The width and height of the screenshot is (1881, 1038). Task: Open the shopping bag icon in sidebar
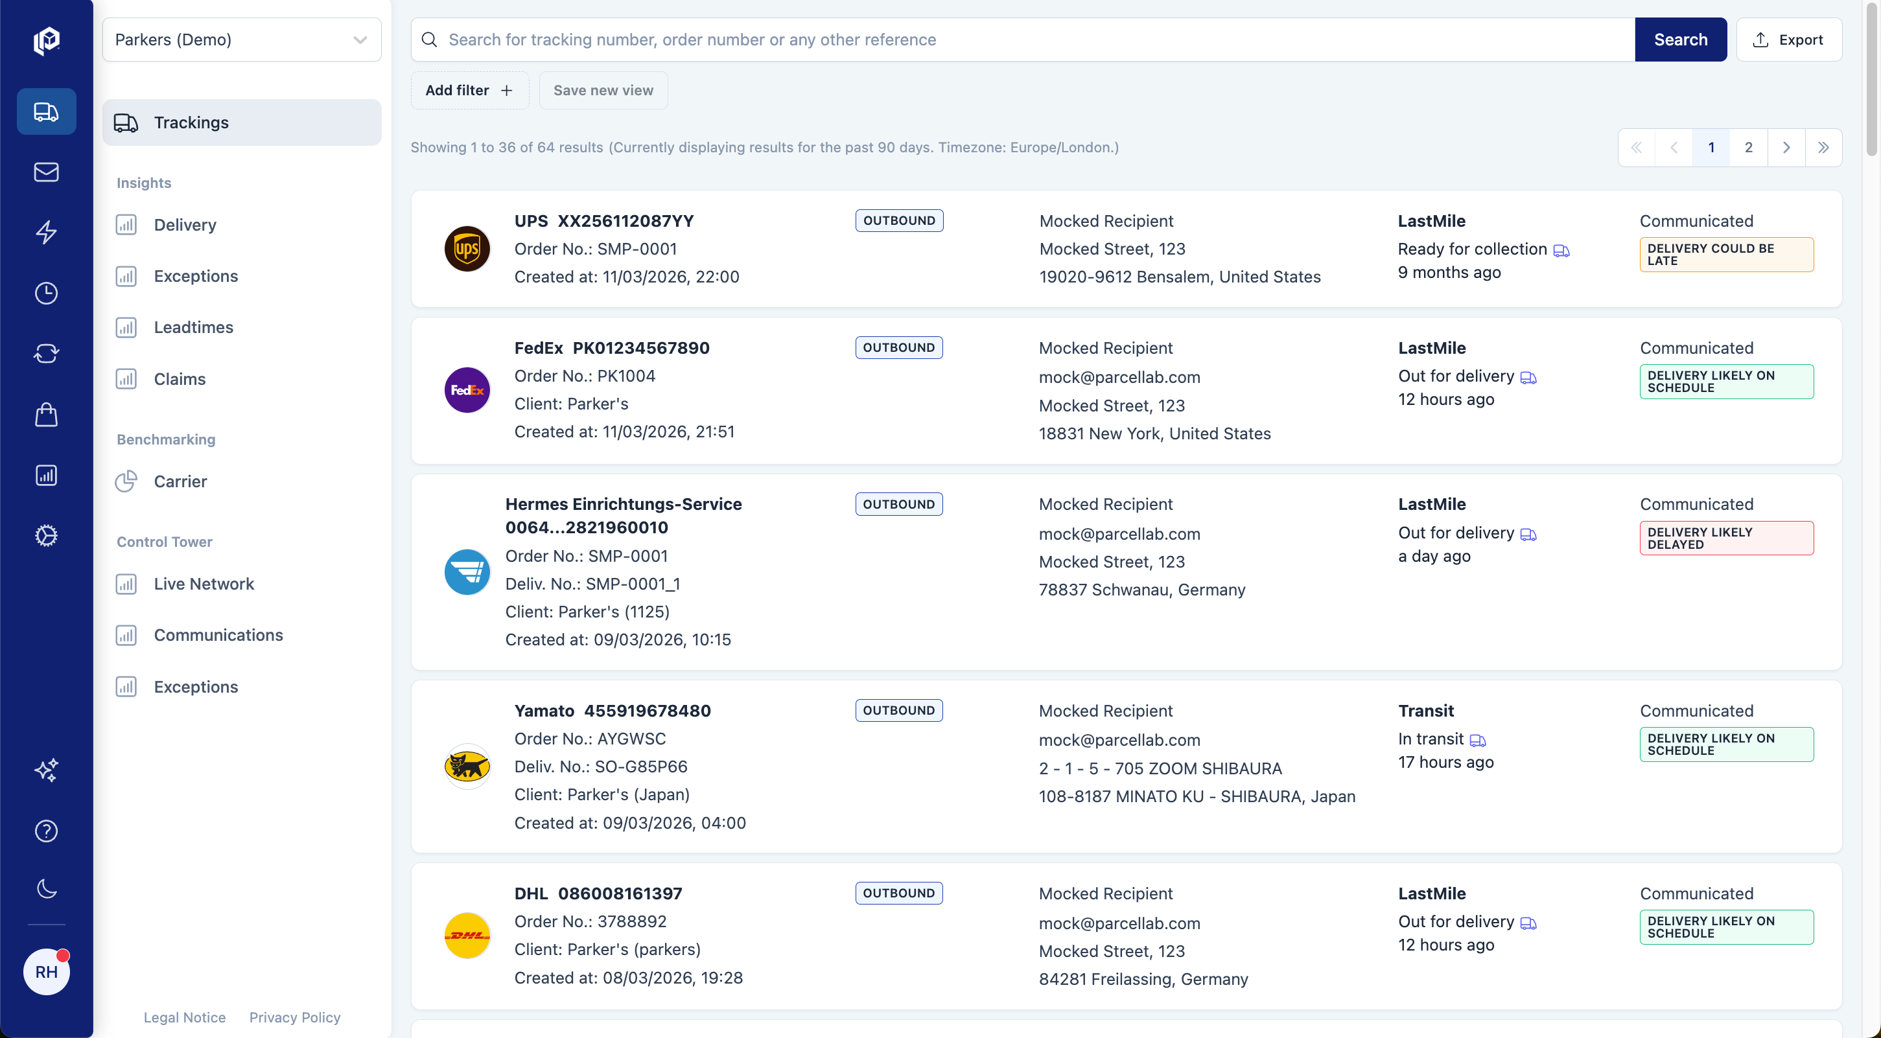(46, 415)
